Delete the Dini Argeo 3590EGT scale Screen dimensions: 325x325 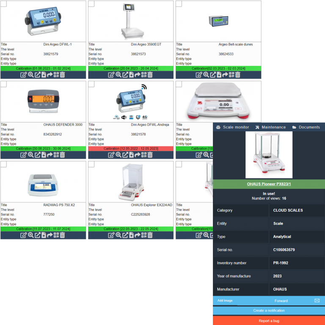150,75
